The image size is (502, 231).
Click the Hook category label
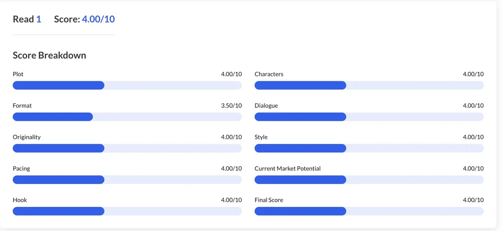[20, 200]
